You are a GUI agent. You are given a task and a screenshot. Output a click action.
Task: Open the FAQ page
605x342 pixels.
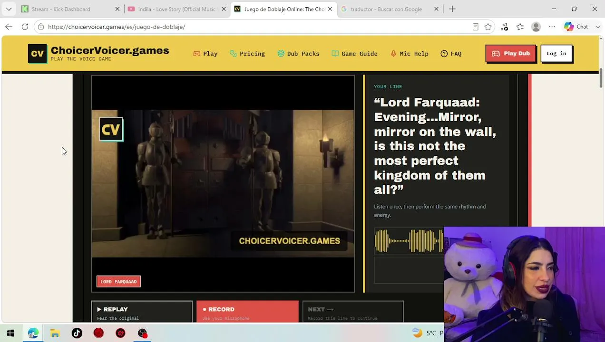point(451,54)
